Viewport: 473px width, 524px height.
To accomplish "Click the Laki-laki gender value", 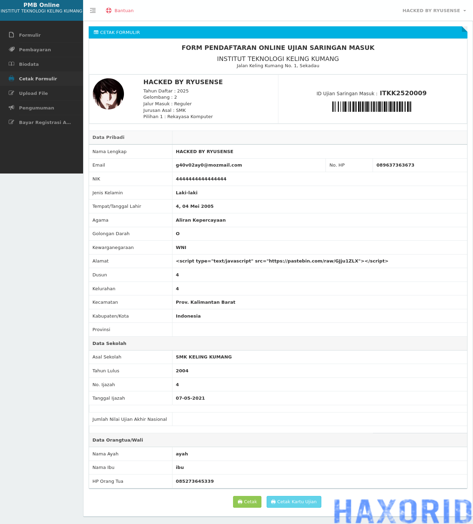I will tap(187, 193).
